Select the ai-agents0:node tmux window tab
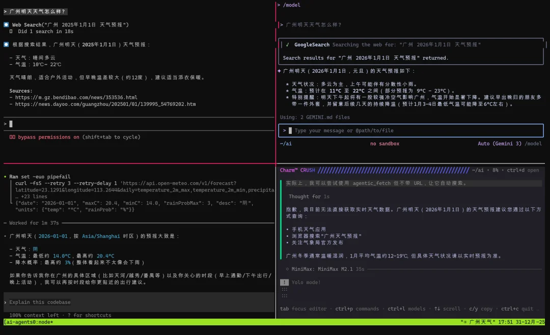The image size is (550, 335). point(29,322)
